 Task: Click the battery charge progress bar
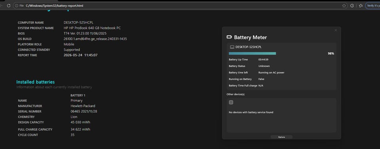point(252,53)
